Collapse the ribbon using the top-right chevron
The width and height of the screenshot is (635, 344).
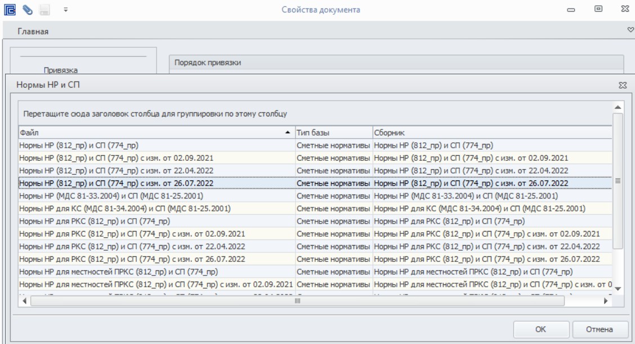coord(630,30)
